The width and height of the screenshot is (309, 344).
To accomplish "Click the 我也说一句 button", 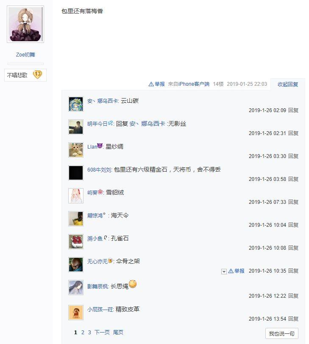I will (281, 333).
